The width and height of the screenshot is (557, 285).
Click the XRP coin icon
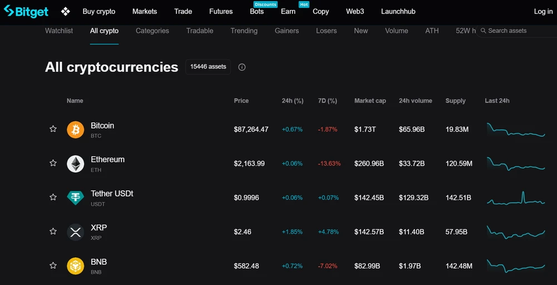75,231
